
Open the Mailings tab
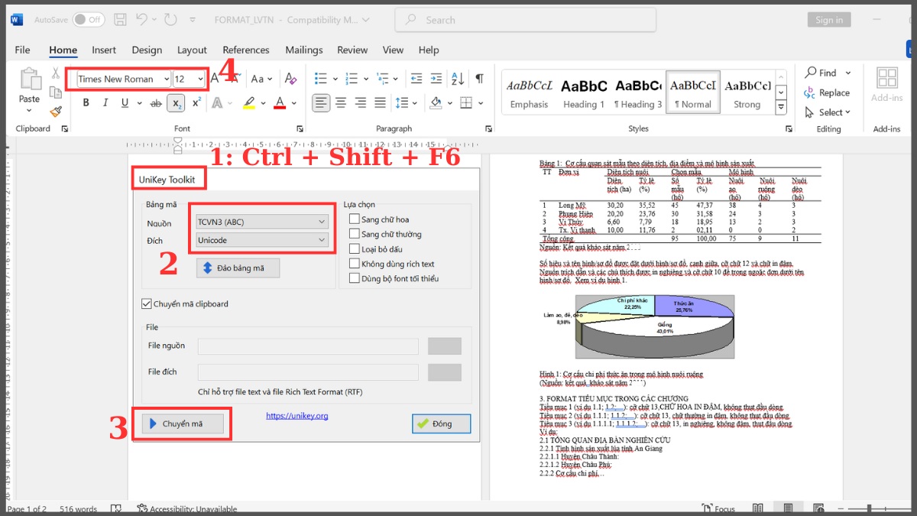(303, 50)
